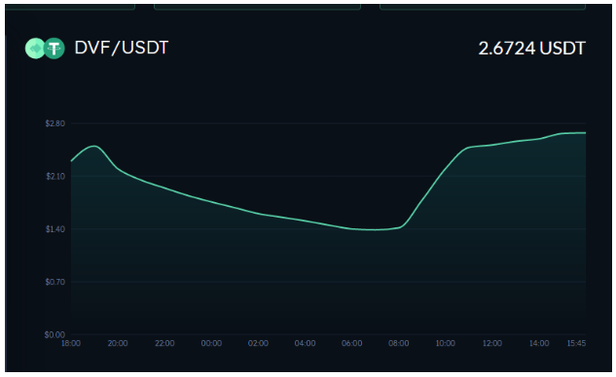This screenshot has height=377, width=616.
Task: Click the $1.40 y-axis label
Action: pos(55,229)
